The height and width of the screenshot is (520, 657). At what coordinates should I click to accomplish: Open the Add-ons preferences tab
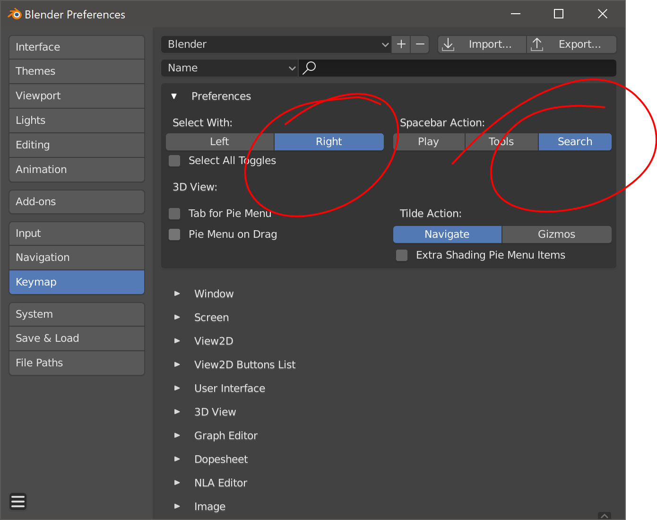pos(77,202)
